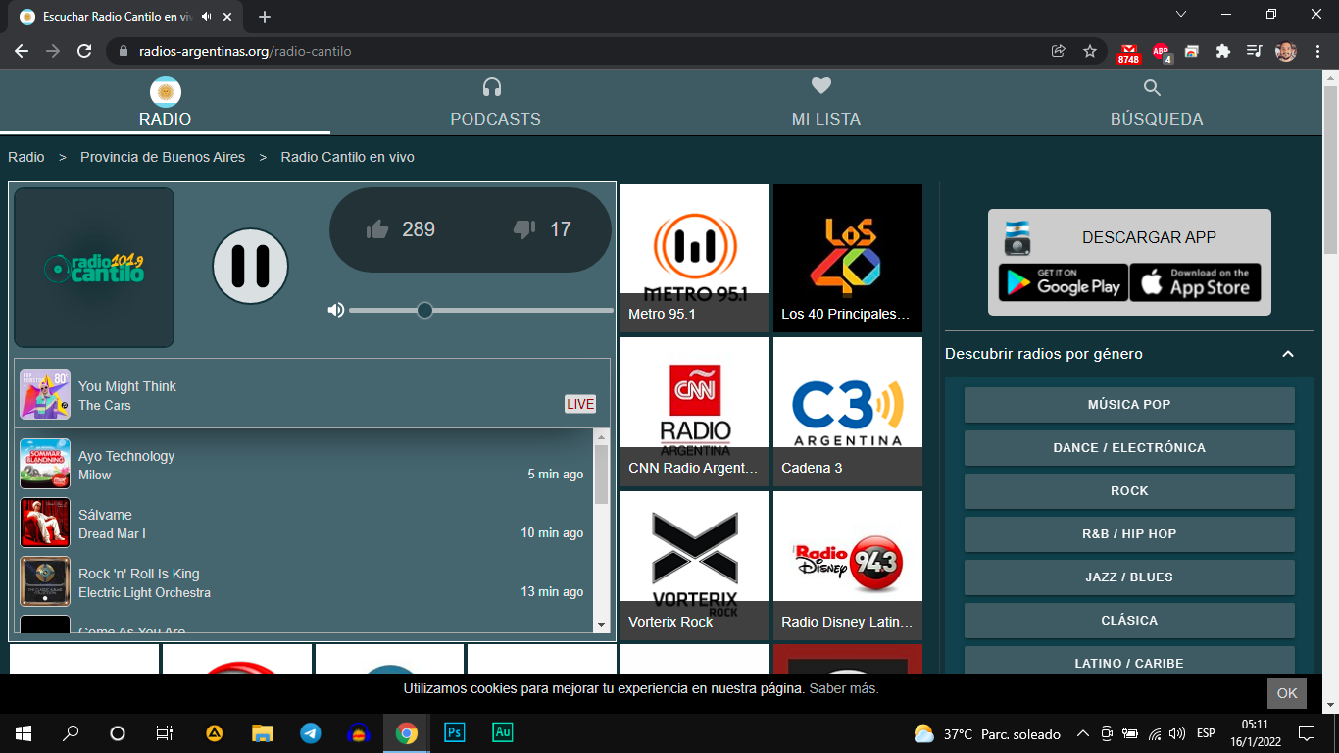Select the Cadena 3 station
Viewport: 1339px width, 753px height.
[848, 412]
